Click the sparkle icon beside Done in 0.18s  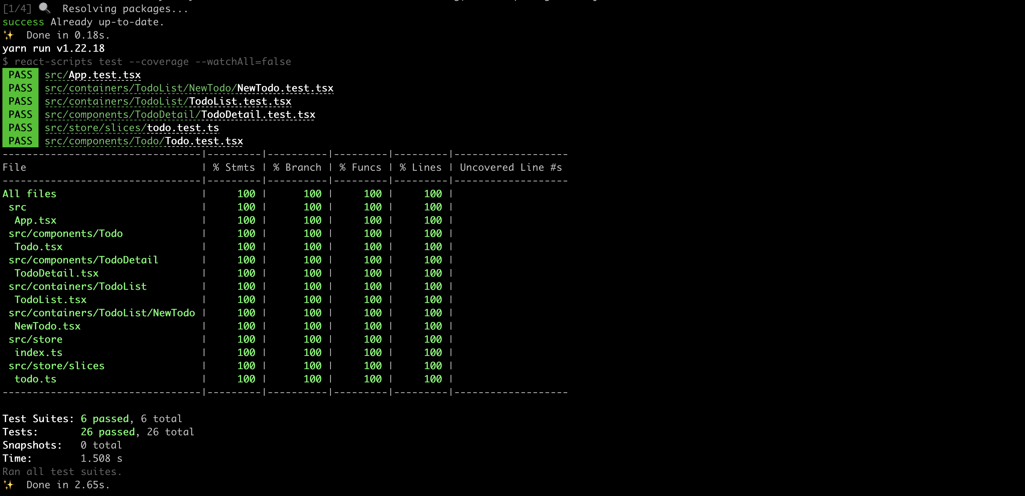coord(8,35)
